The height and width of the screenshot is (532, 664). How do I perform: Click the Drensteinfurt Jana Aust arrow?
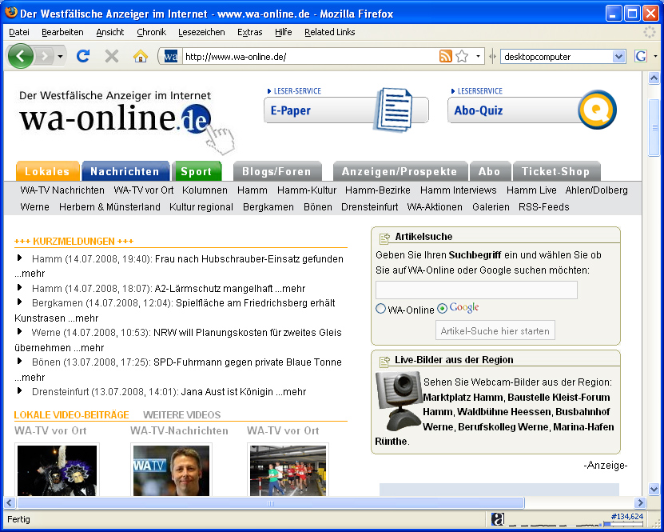19,391
